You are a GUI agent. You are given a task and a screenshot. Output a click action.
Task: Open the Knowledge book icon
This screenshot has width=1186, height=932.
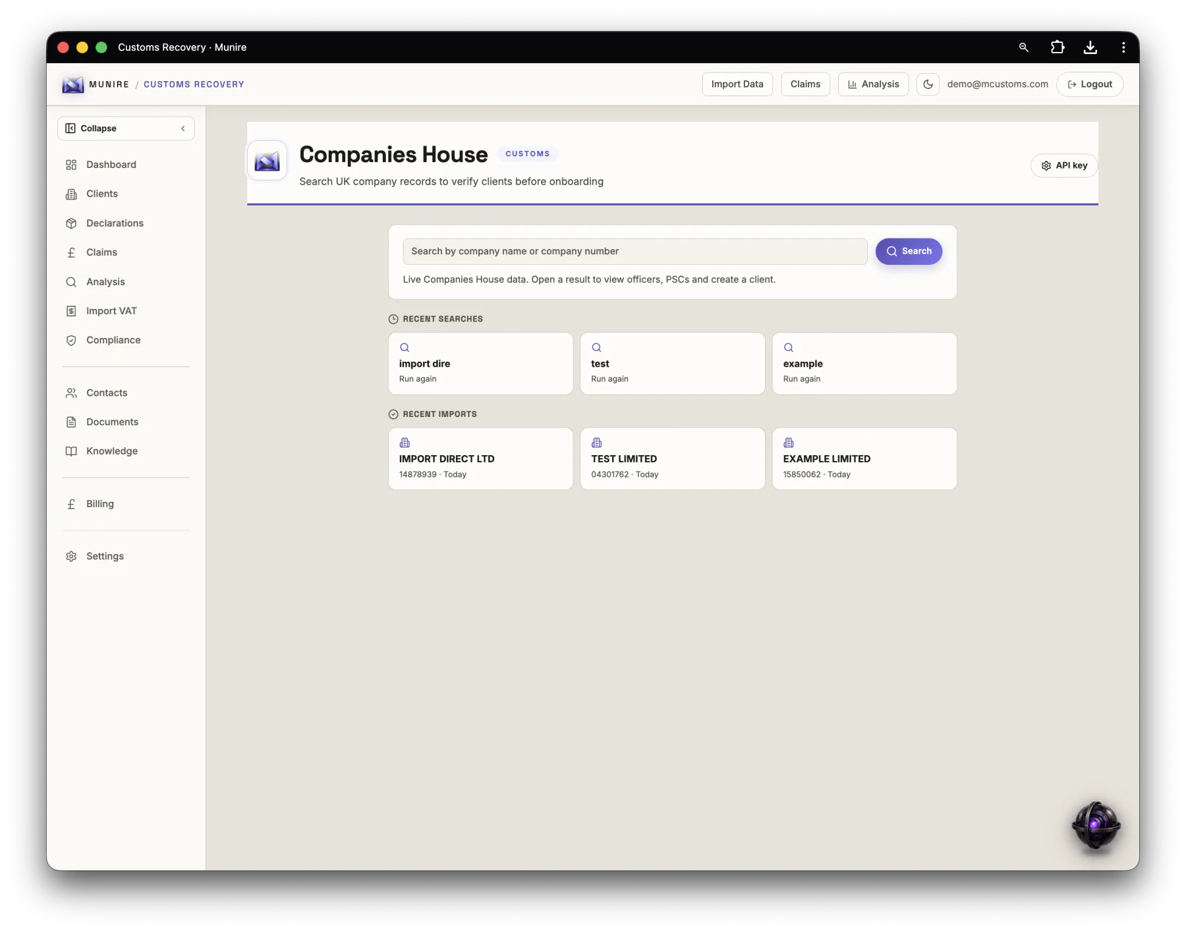point(71,451)
